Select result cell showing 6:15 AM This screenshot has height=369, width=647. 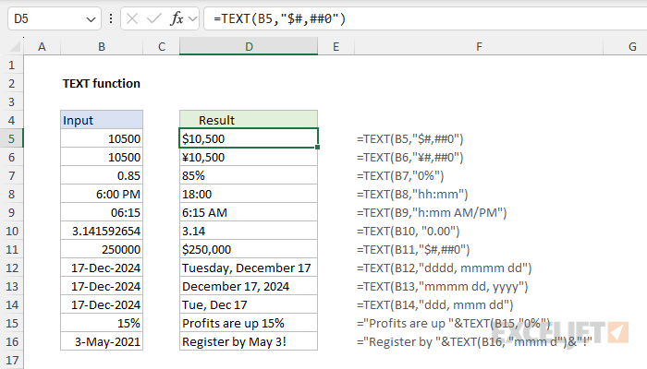(249, 212)
